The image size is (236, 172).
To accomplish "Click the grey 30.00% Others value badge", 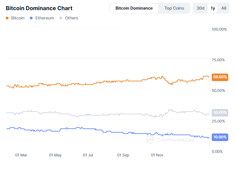I will [220, 112].
